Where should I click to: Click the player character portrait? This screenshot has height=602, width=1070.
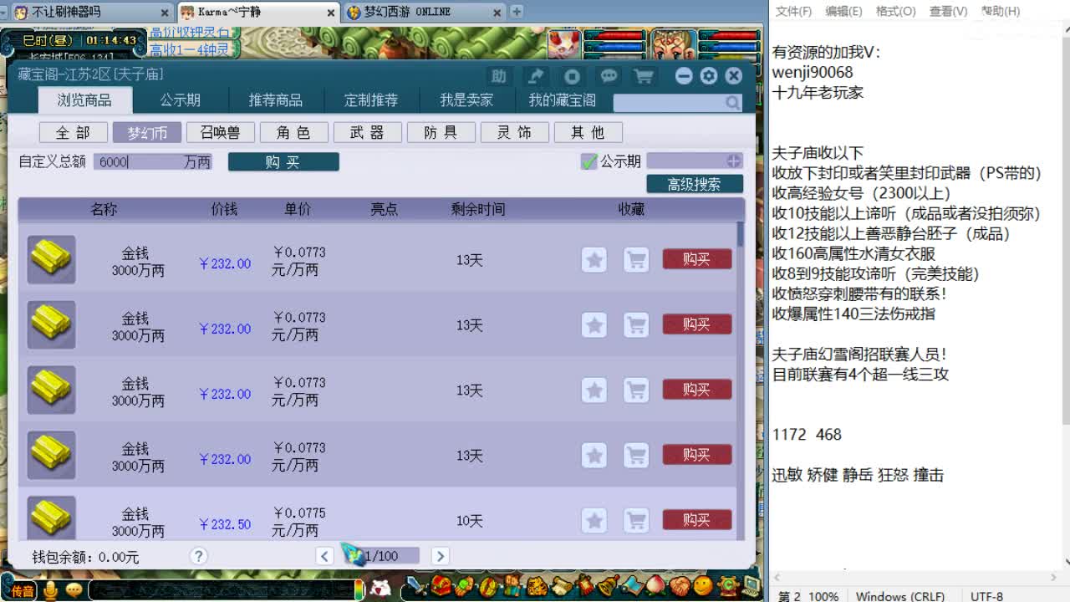(x=675, y=43)
